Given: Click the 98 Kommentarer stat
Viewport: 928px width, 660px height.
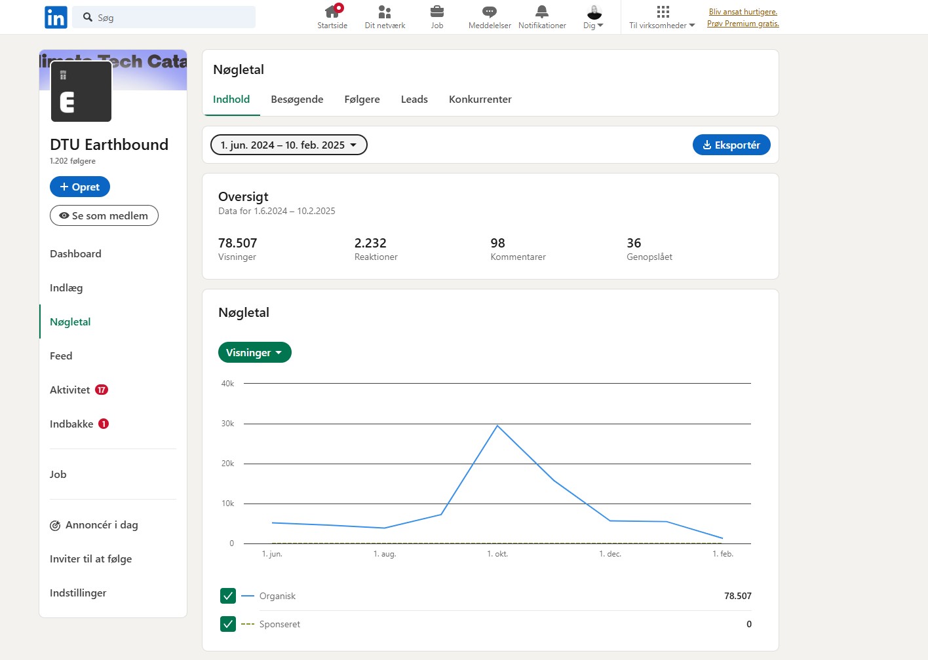Looking at the screenshot, I should click(x=518, y=249).
